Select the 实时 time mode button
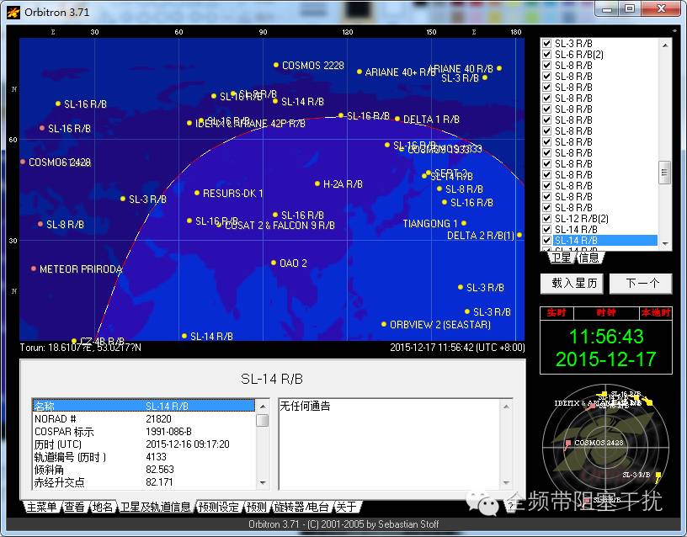Screen dimensions: 687x537 [x=557, y=313]
